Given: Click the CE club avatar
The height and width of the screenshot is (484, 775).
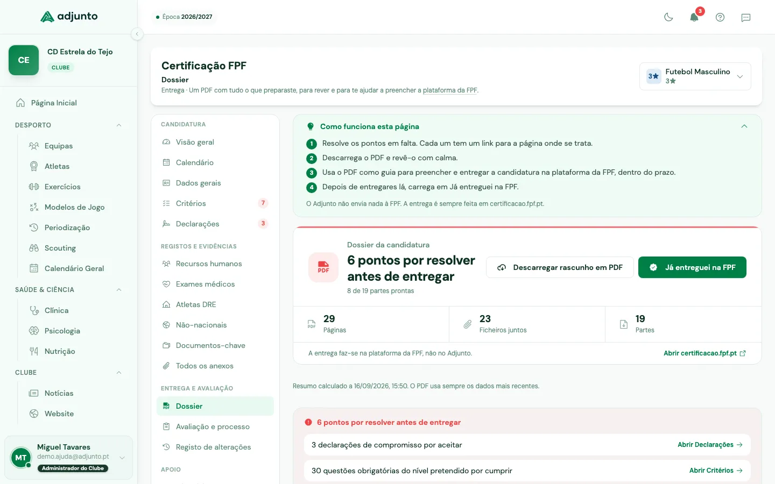Looking at the screenshot, I should (24, 60).
